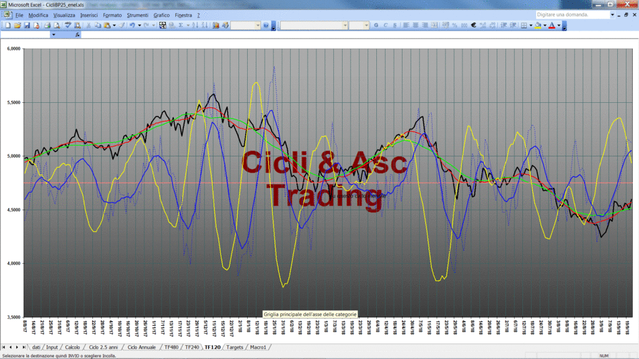Save the workbook with the floppy disk icon
The width and height of the screenshot is (639, 359).
click(x=27, y=25)
